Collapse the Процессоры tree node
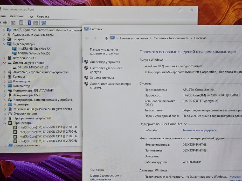Image resolution: width=242 pixels, height=181 pixels. (5, 123)
